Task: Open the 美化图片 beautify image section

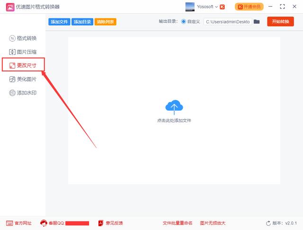Action: click(23, 79)
